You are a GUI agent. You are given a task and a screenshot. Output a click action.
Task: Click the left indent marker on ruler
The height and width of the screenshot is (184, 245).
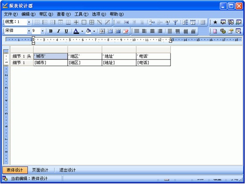pyautogui.click(x=33, y=40)
